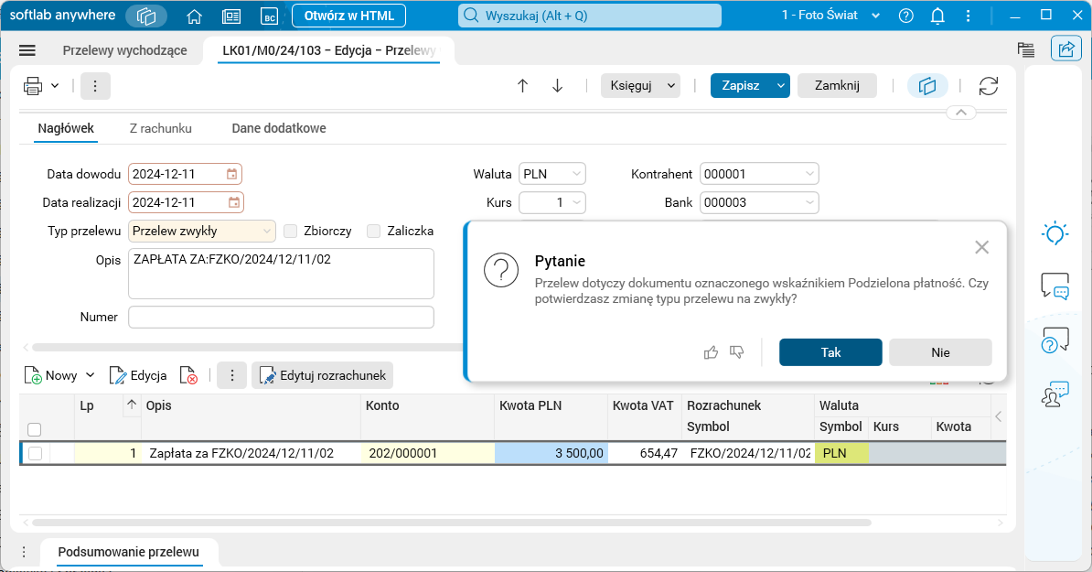The height and width of the screenshot is (572, 1092).
Task: Open Data dowodu calendar picker
Action: [232, 174]
